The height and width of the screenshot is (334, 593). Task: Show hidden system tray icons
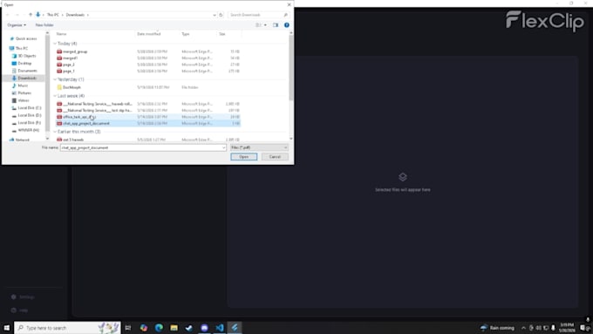point(523,328)
